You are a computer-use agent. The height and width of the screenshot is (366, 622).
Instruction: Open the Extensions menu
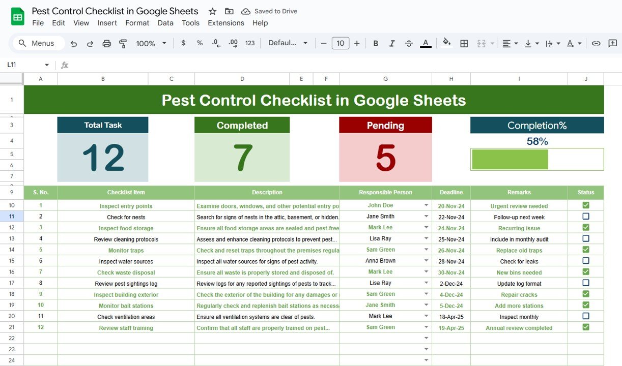point(226,23)
